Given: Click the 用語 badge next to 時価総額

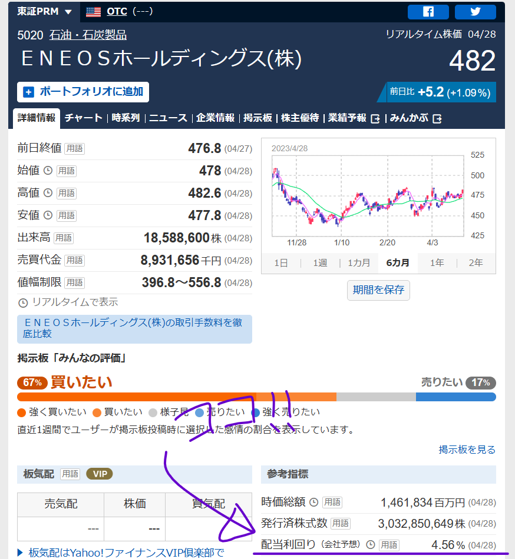Looking at the screenshot, I should (x=332, y=503).
